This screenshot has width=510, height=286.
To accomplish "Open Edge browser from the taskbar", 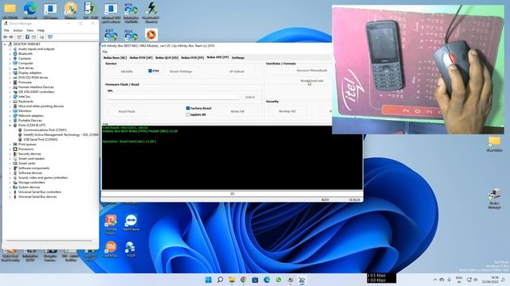I will click(267, 280).
